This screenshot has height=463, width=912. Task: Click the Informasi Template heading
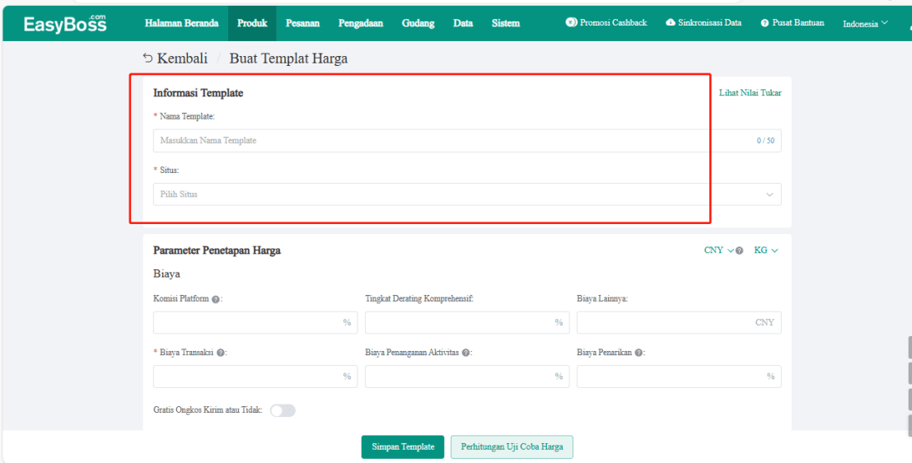click(x=199, y=92)
